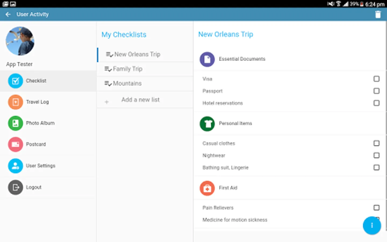387x242 pixels.
Task: Check the Nightwear checkbox
Action: [377, 155]
